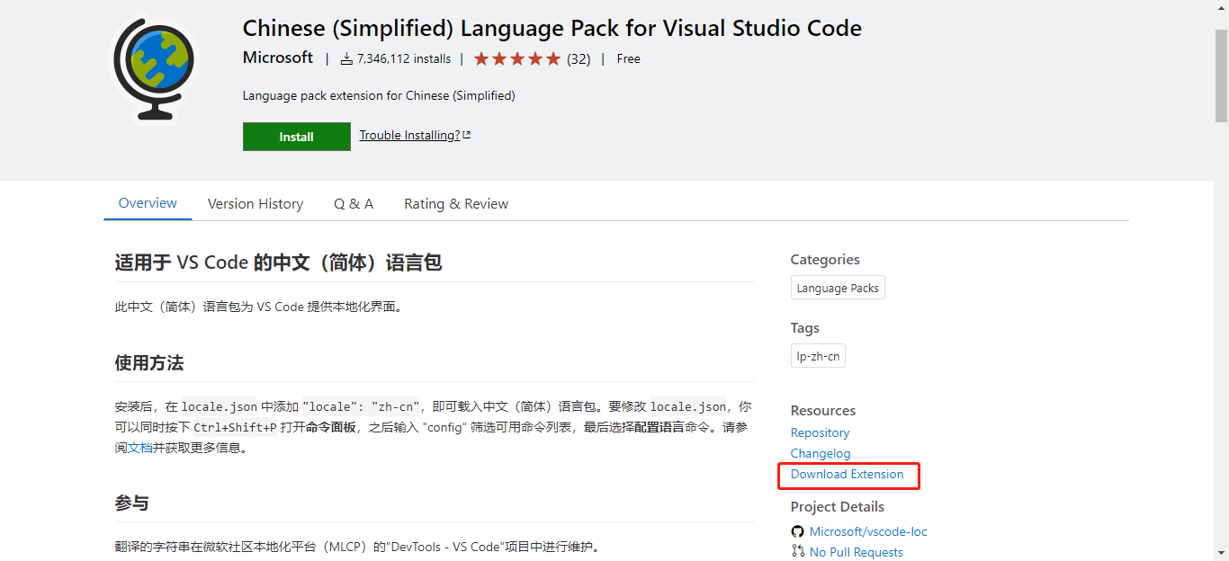Click the Free price label
This screenshot has height=561, width=1229.
tap(629, 58)
